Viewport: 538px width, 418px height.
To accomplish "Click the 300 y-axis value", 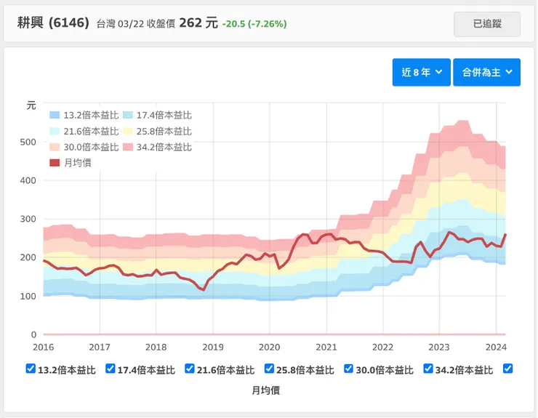I will point(28,219).
